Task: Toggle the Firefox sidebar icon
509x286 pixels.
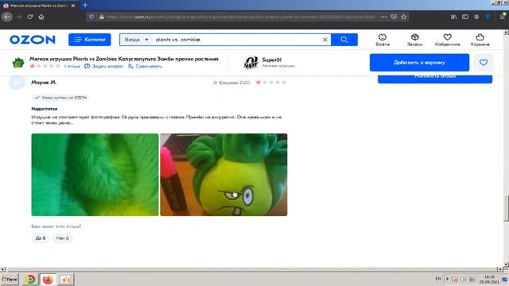Action: click(465, 17)
